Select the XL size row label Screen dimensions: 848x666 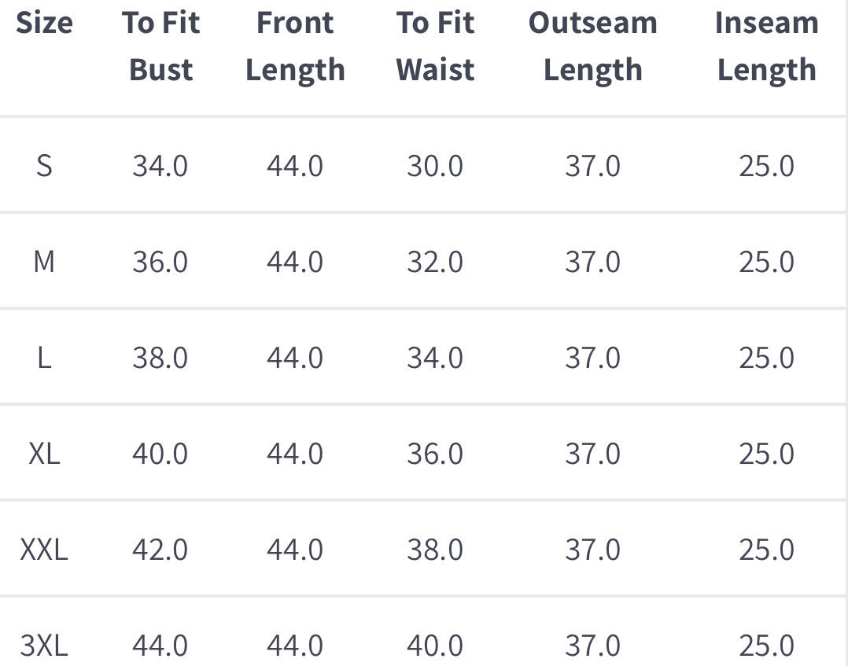pyautogui.click(x=44, y=454)
